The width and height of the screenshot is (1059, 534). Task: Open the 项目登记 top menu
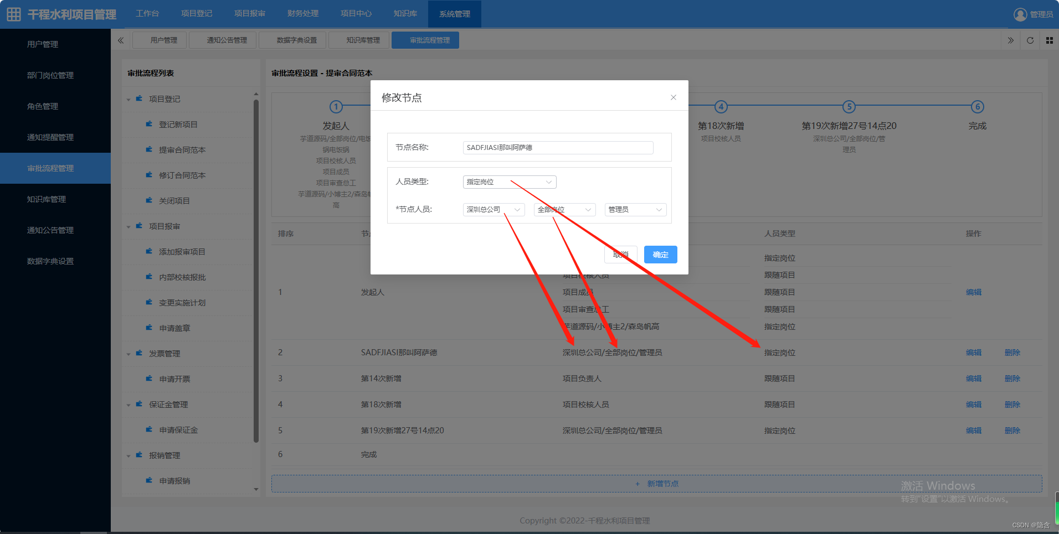click(197, 13)
